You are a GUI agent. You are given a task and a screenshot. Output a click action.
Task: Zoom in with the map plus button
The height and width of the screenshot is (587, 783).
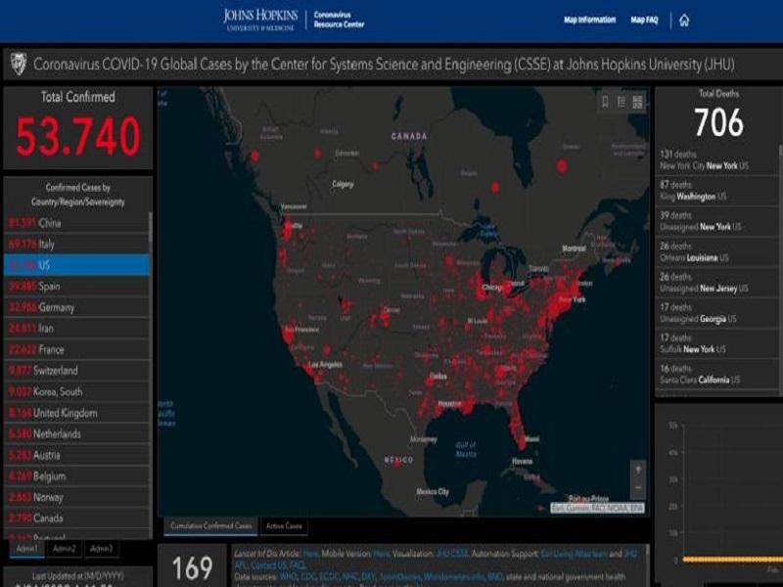click(x=638, y=471)
